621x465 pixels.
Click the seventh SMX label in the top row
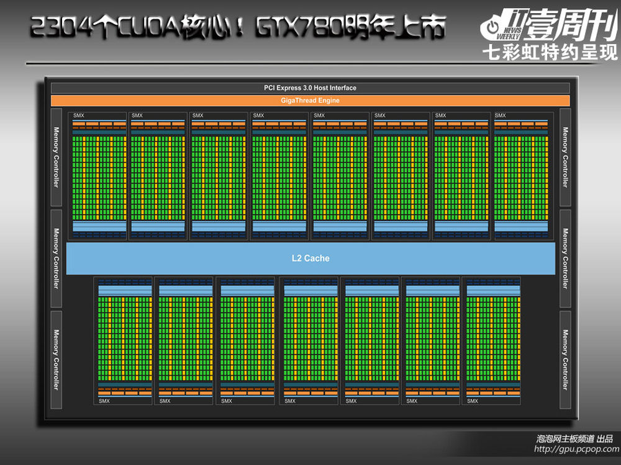point(440,115)
